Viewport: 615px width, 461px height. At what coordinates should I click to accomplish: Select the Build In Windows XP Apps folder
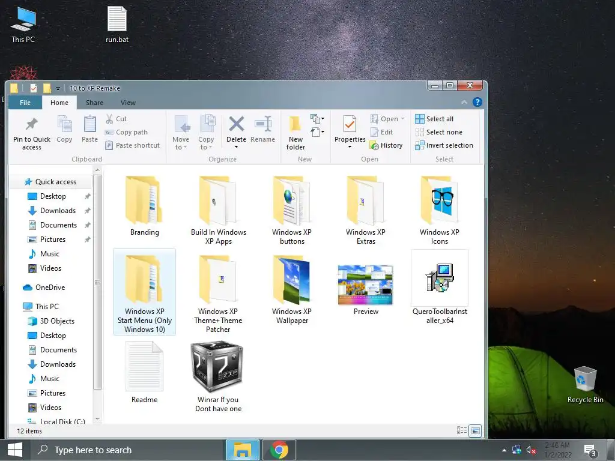click(x=219, y=211)
